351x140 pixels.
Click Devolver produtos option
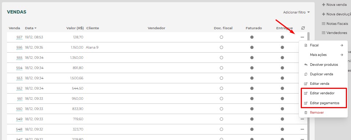(323, 65)
